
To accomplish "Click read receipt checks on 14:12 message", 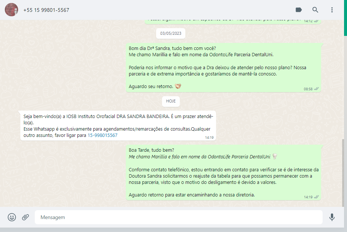I will 316,21.
